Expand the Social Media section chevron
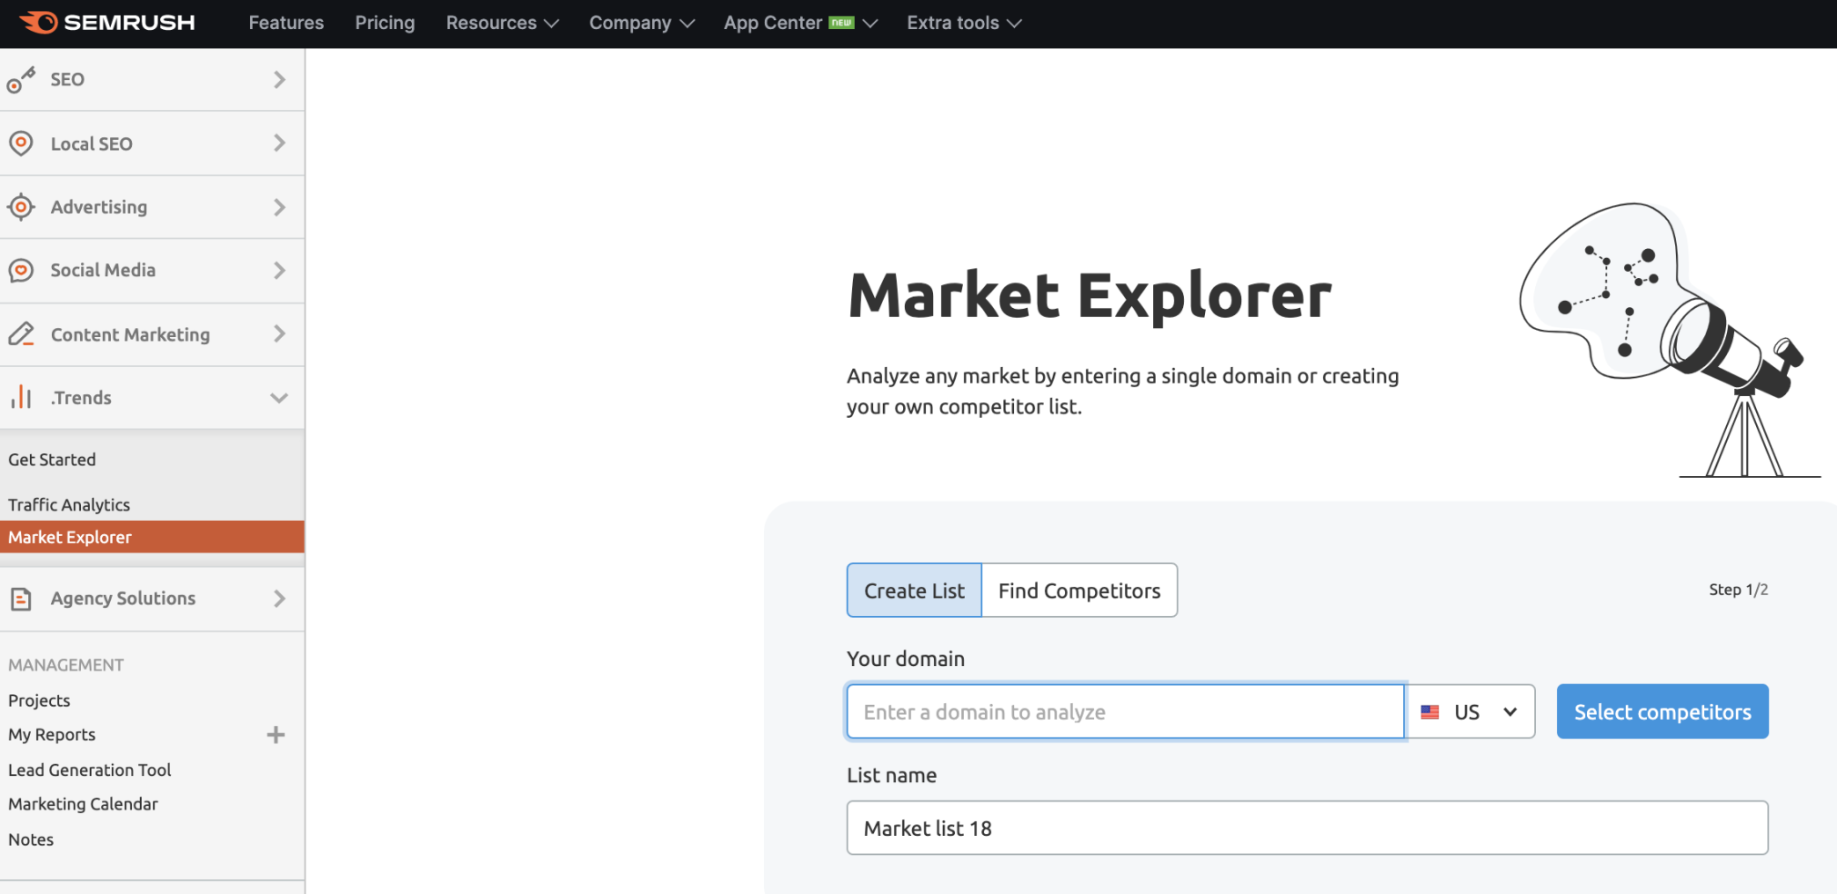 point(279,271)
